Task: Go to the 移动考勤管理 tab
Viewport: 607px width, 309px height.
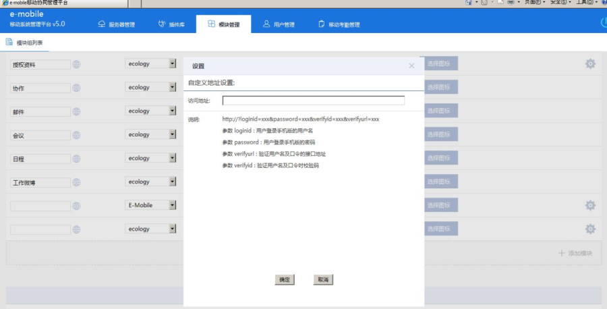Action: pyautogui.click(x=339, y=25)
